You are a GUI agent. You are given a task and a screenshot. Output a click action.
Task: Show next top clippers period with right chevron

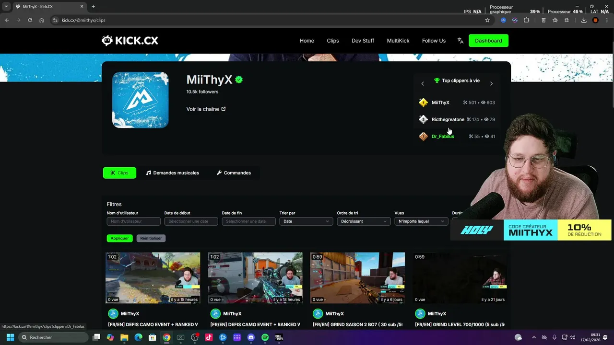(491, 83)
